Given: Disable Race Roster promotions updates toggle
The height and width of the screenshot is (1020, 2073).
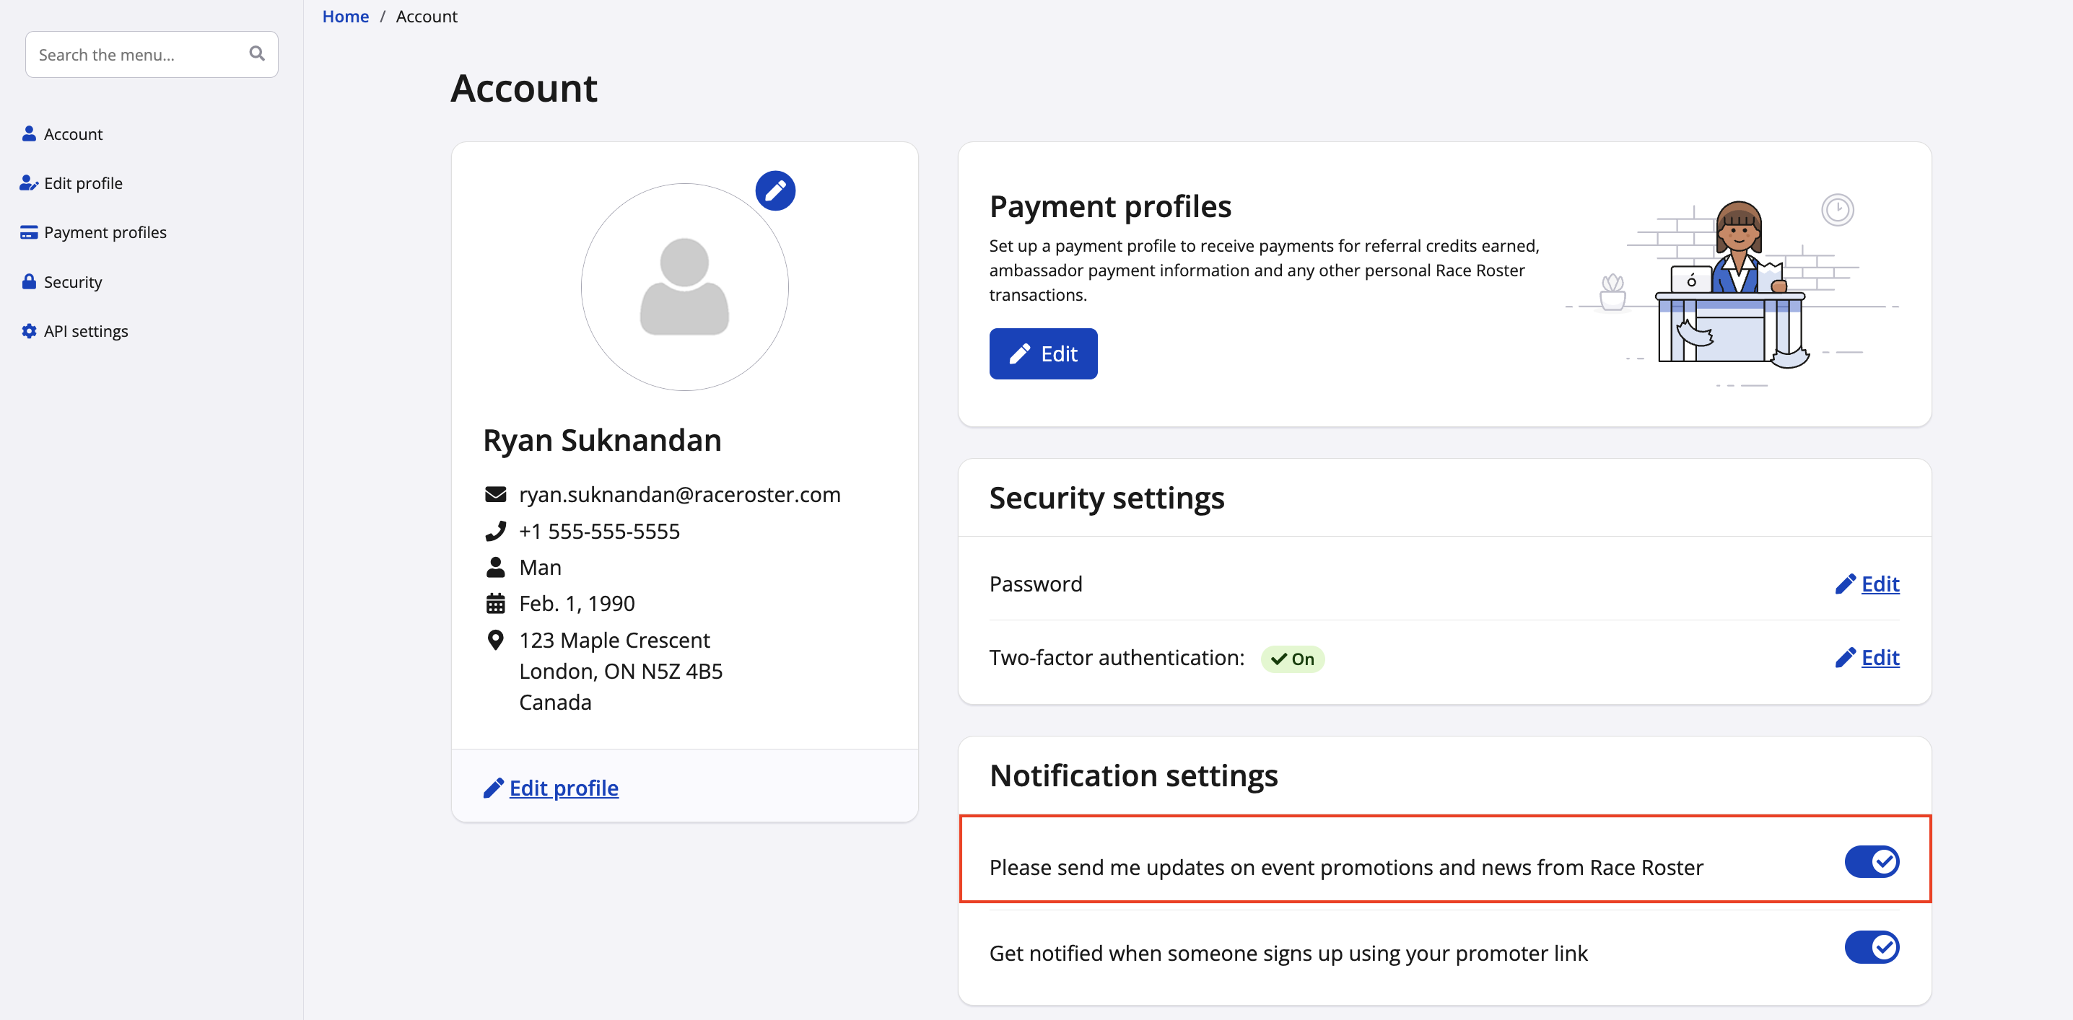Looking at the screenshot, I should point(1871,861).
